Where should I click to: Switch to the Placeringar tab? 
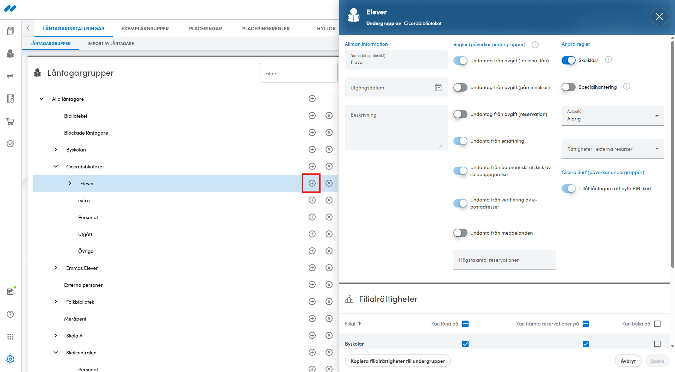(205, 29)
